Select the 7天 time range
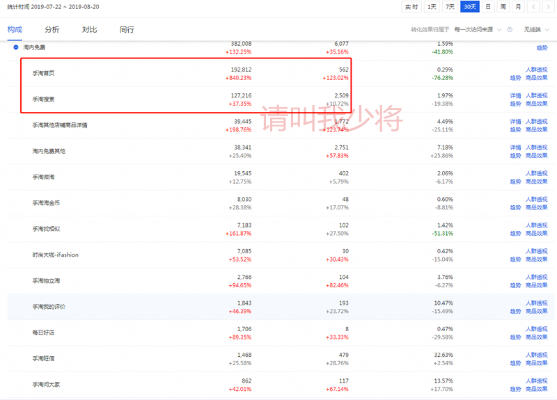 click(x=450, y=7)
